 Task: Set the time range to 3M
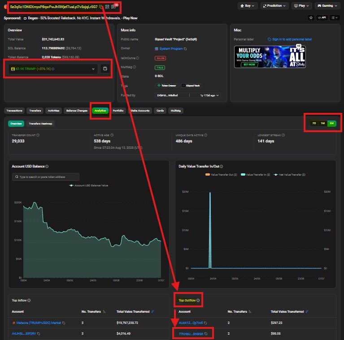point(331,123)
